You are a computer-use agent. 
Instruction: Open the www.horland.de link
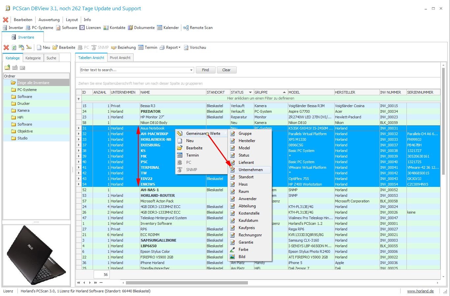coord(420,291)
